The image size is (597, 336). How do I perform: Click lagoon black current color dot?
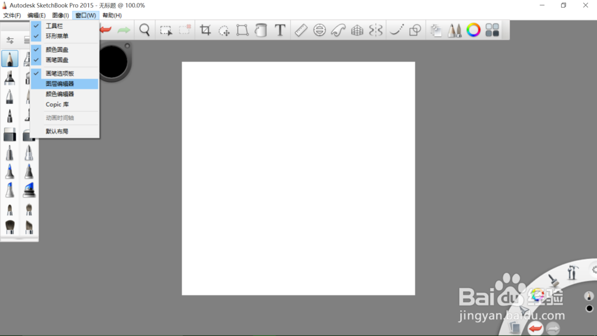[x=589, y=308]
